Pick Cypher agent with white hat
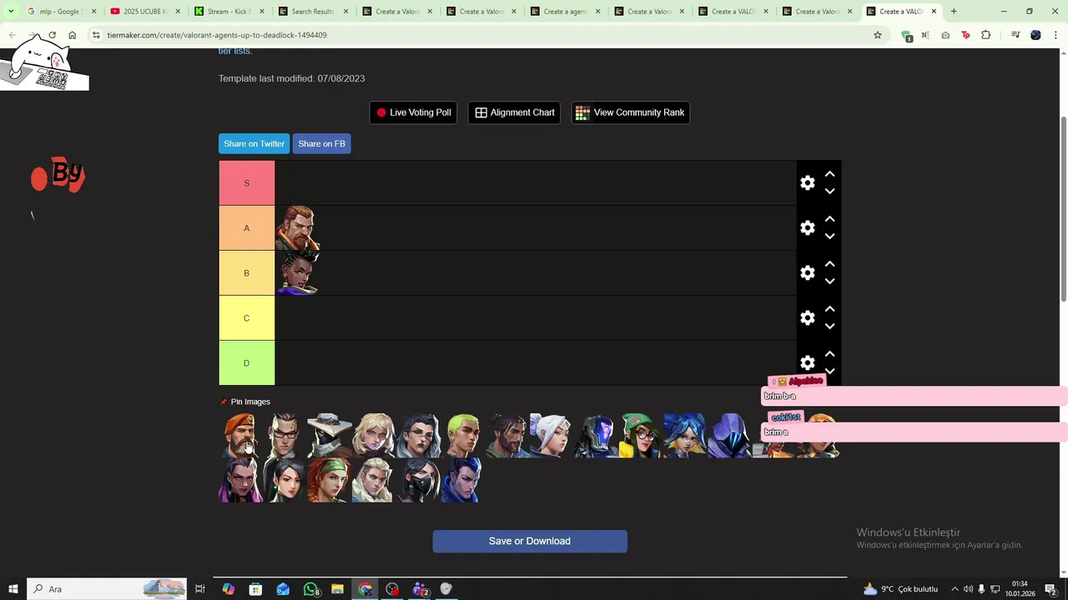The height and width of the screenshot is (600, 1068). [329, 435]
